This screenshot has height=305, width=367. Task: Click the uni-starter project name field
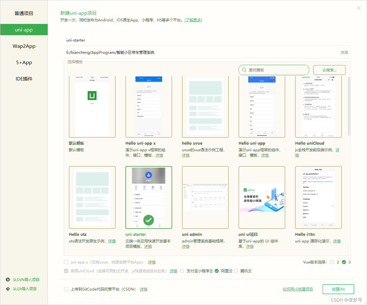coord(207,40)
